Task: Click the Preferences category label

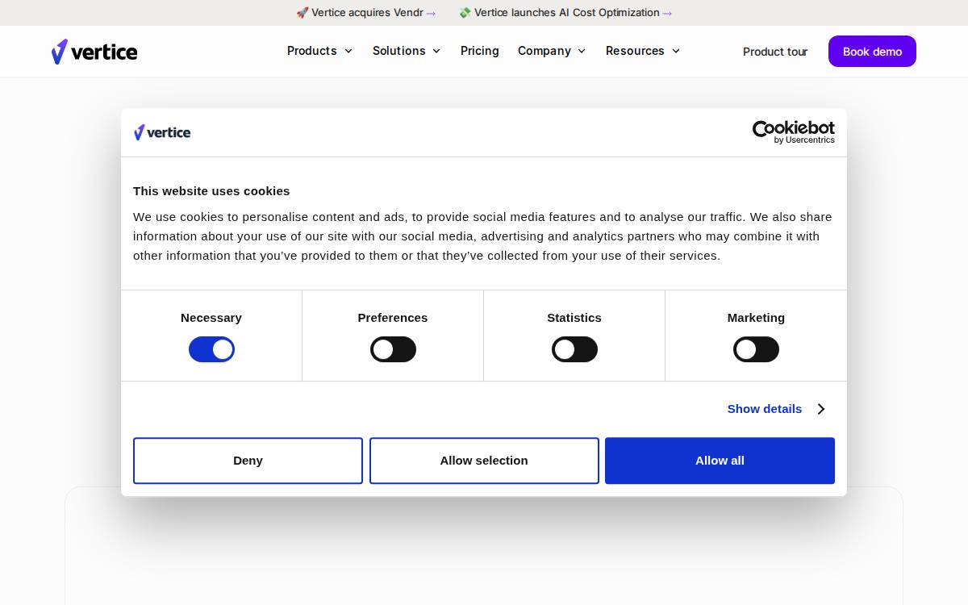Action: coord(393,318)
